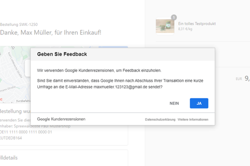250x166 pixels.
Task: Click the Geben Sie Feedback dialog title
Action: point(62,54)
